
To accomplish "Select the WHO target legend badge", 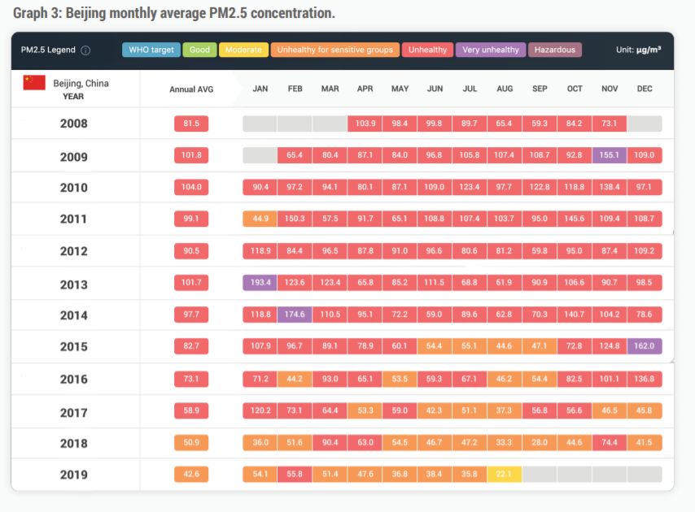I will pyautogui.click(x=151, y=50).
